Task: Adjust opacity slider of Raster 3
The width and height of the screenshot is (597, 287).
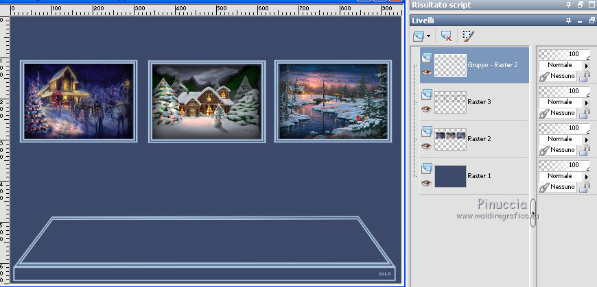Action: pyautogui.click(x=564, y=91)
